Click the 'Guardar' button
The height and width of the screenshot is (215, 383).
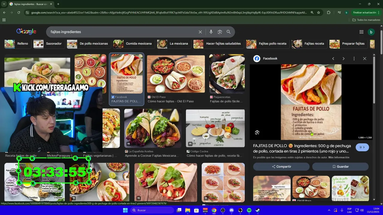pos(340,167)
